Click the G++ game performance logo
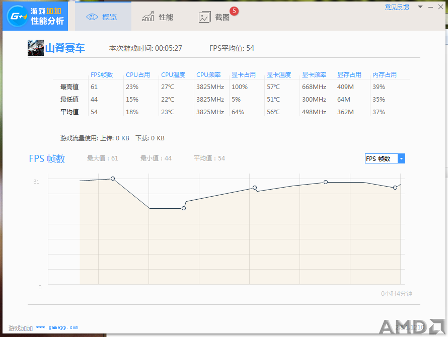448x337 pixels. (x=35, y=16)
